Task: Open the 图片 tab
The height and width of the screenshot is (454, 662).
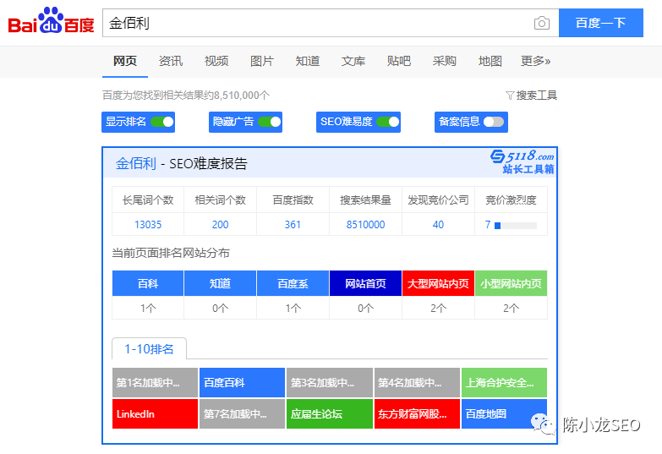Action: click(x=262, y=61)
